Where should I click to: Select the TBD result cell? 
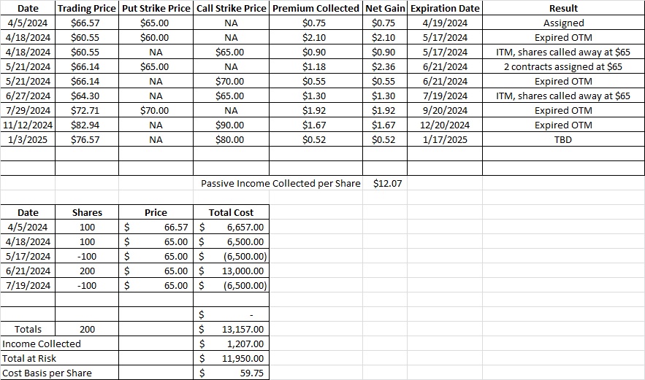click(x=563, y=140)
